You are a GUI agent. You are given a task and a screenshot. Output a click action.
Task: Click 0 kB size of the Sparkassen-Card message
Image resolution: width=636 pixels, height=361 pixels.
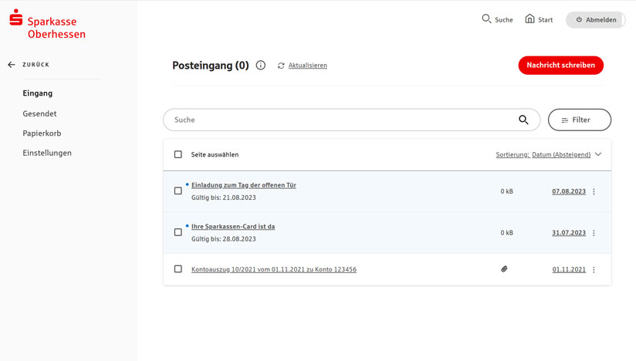click(506, 232)
